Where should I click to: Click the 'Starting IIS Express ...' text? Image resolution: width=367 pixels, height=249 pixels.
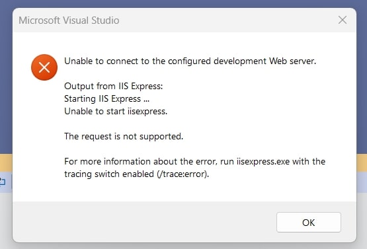[106, 98]
